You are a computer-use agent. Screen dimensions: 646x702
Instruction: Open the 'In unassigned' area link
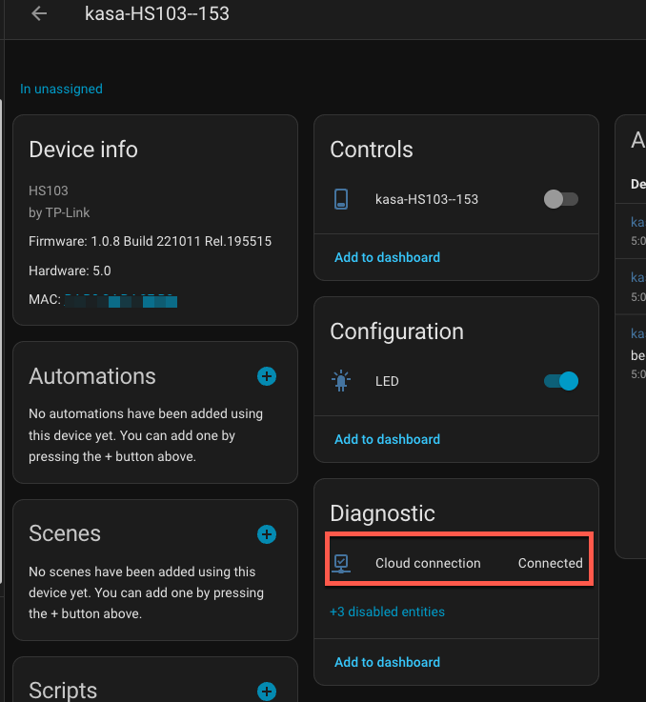click(x=61, y=89)
